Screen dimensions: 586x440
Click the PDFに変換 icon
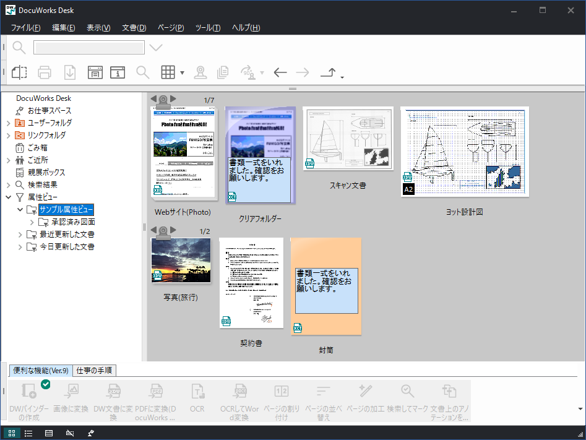[156, 391]
